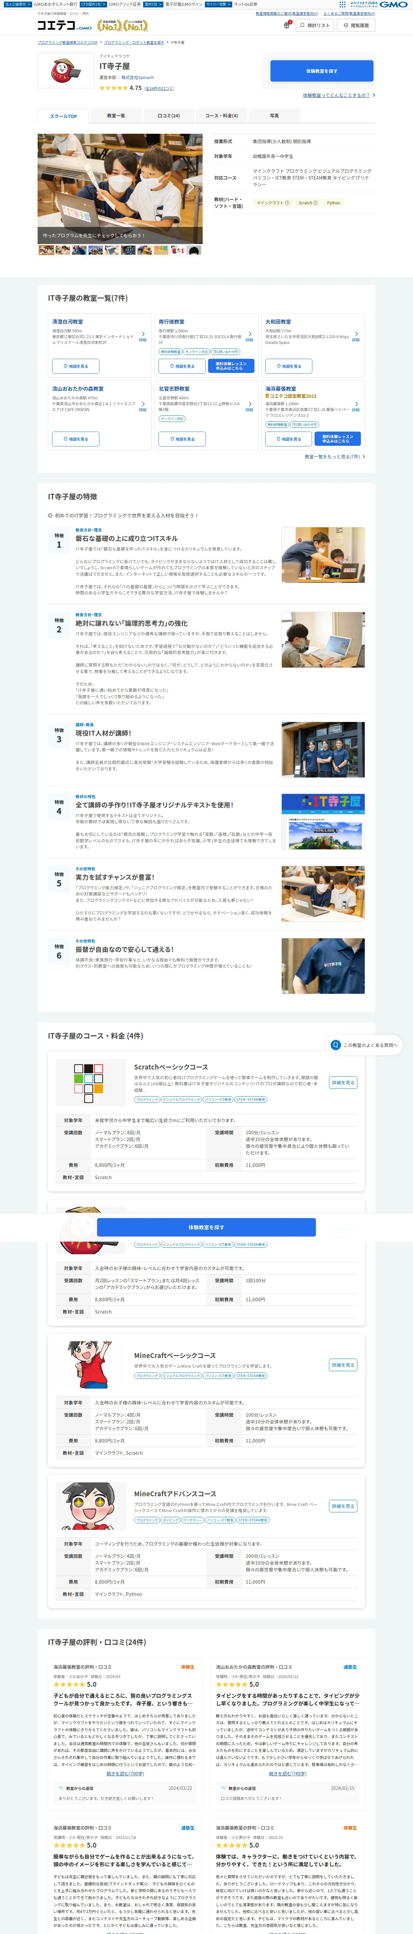The image size is (413, 1934).
Task: View map for 海浜幕張教室
Action: pyautogui.click(x=289, y=439)
